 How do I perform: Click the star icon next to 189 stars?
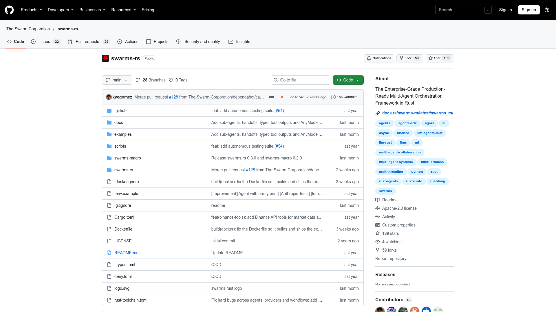tap(378, 233)
